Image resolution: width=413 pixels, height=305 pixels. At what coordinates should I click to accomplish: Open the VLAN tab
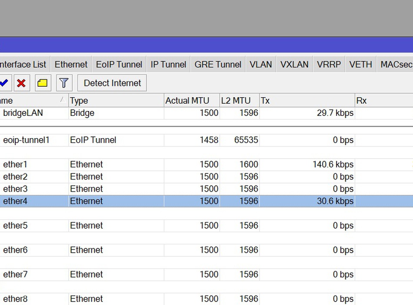(260, 64)
